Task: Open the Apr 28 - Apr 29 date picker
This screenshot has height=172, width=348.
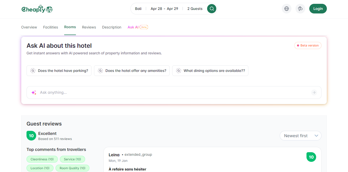Action: click(x=164, y=9)
